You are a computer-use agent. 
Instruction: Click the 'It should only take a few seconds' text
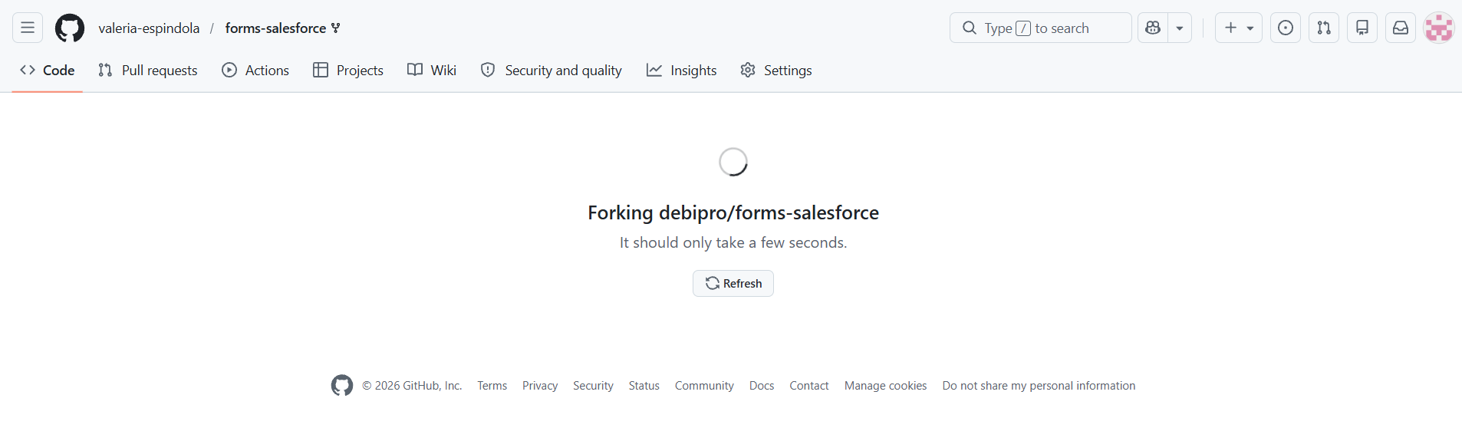(733, 242)
